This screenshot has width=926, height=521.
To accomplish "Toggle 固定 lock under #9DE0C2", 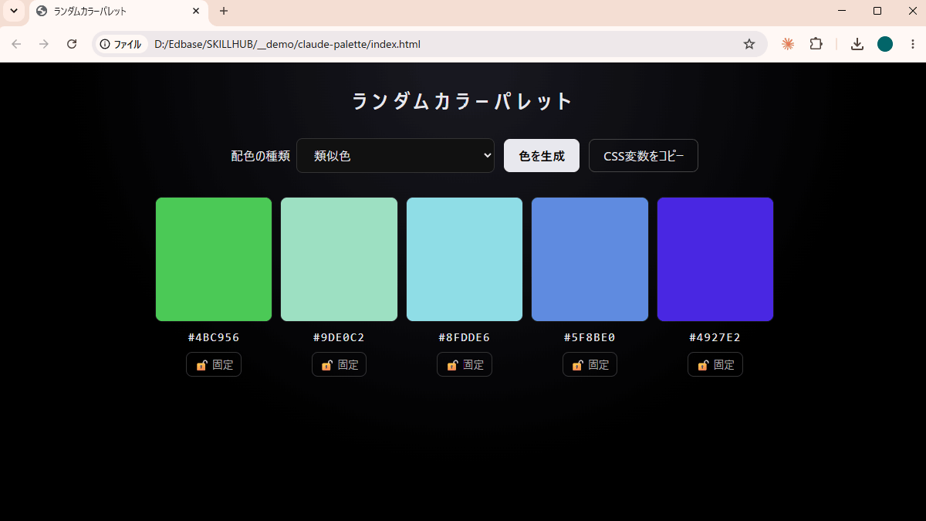I will click(339, 364).
